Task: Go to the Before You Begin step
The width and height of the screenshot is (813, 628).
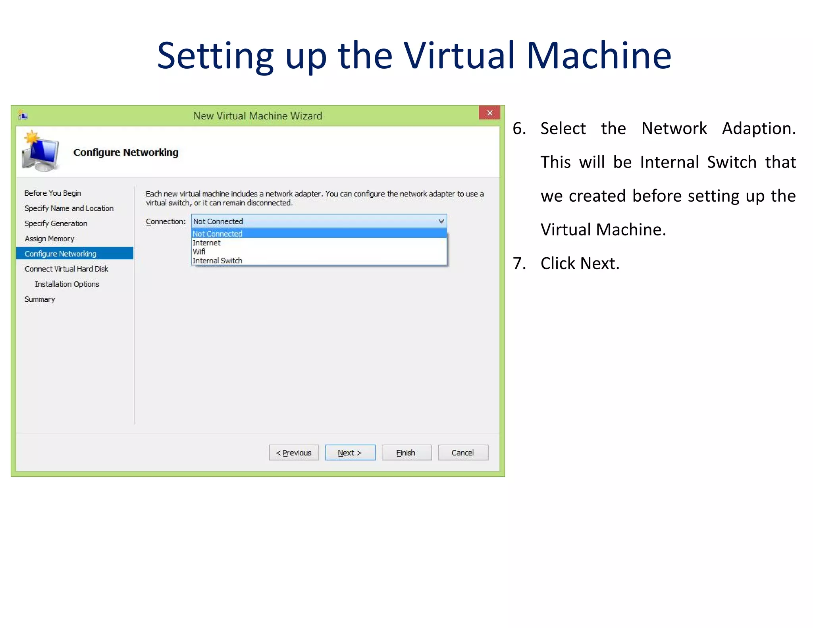Action: coord(53,193)
